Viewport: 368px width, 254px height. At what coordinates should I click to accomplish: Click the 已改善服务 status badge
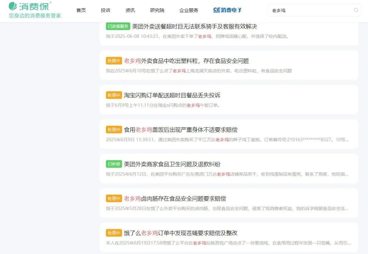[118, 26]
